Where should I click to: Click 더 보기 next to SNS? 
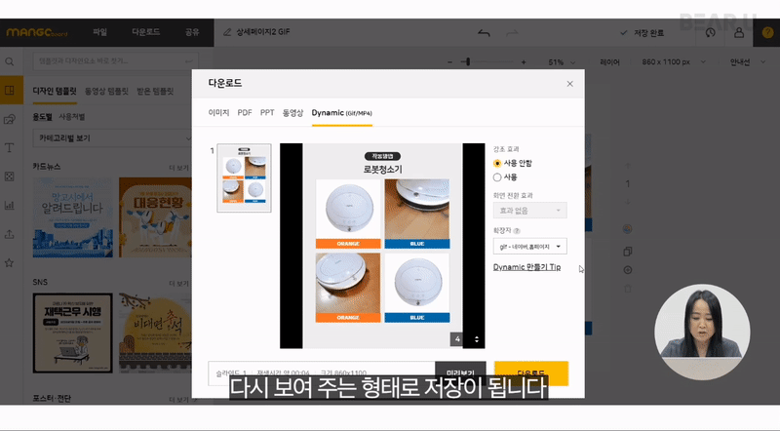(x=179, y=284)
